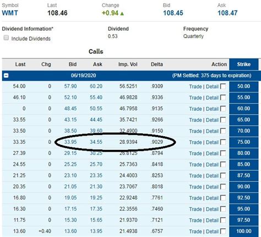Screen dimensions: 261x237
Task: Click Detail for the 70.00 strike
Action: pos(212,131)
